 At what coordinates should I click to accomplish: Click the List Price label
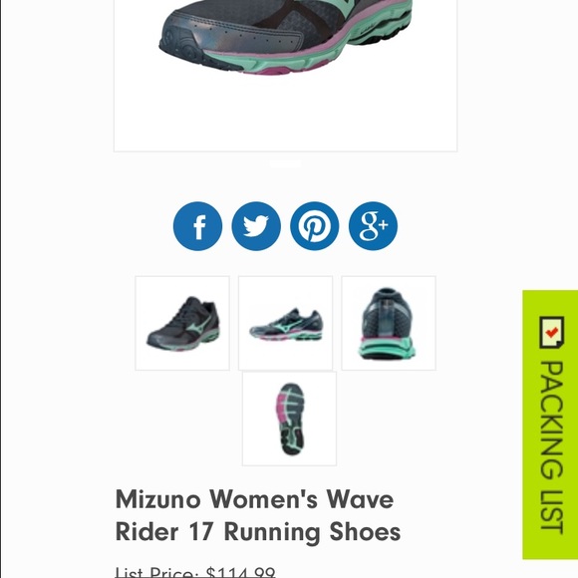click(157, 572)
